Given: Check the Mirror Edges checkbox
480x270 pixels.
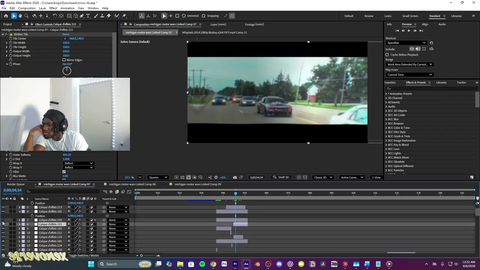Looking at the screenshot, I should tap(64, 60).
